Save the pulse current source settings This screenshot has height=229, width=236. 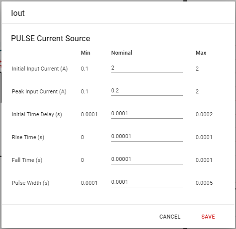click(208, 217)
